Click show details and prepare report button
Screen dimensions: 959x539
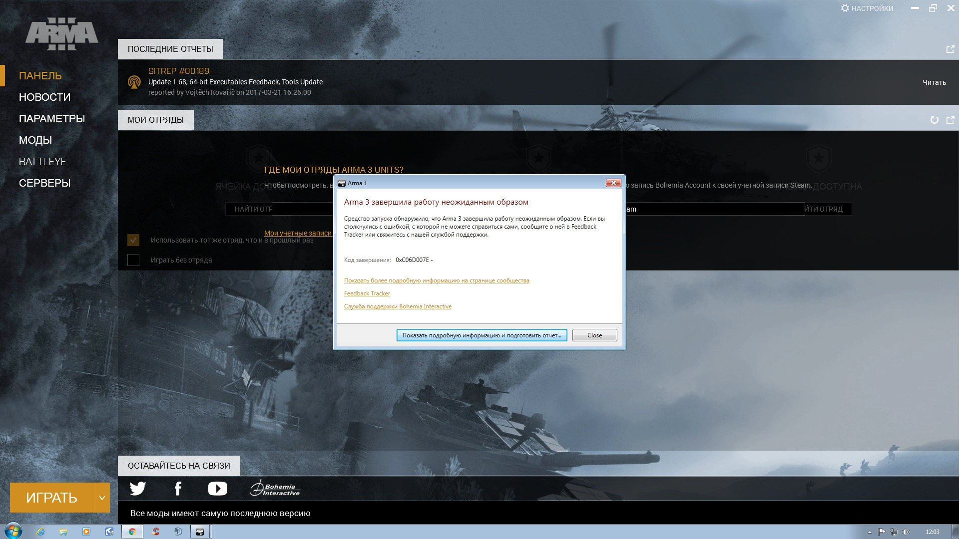pos(481,335)
